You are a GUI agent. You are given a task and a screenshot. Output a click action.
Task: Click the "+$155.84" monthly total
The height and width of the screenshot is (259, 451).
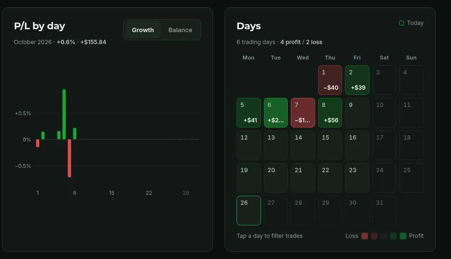93,42
